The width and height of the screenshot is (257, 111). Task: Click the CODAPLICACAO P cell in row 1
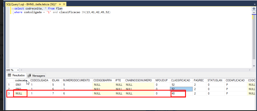coord(236,85)
